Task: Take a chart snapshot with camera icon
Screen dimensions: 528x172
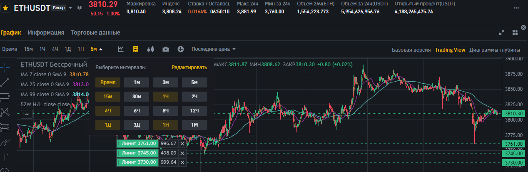Action: click(x=166, y=49)
